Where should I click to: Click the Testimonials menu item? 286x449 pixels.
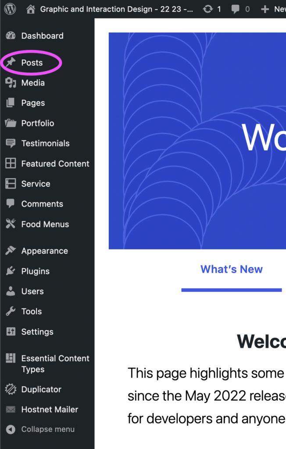(x=45, y=143)
